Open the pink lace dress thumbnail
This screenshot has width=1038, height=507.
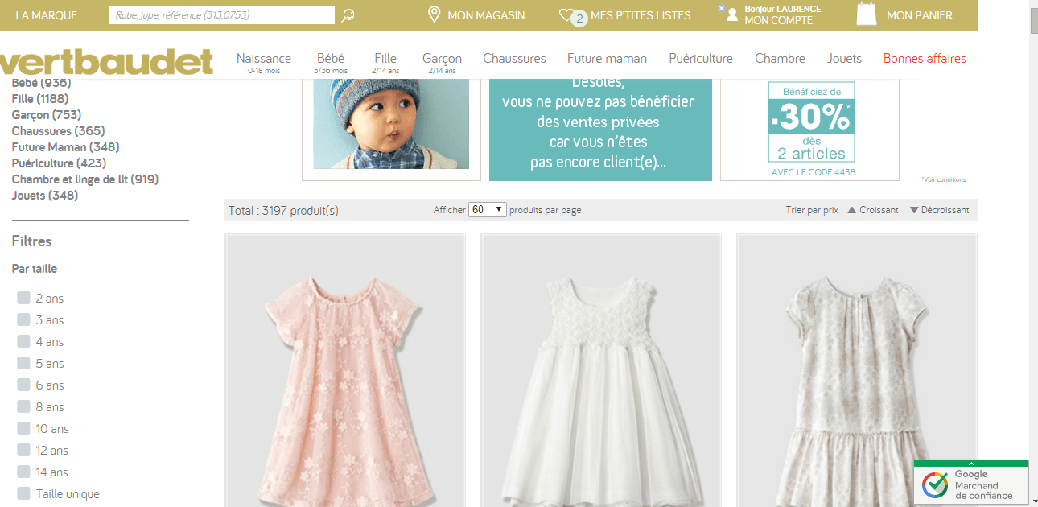[345, 370]
